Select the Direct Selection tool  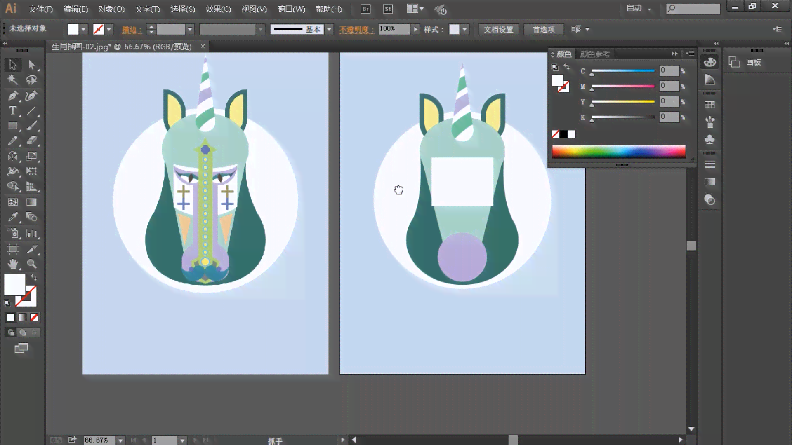coord(31,65)
